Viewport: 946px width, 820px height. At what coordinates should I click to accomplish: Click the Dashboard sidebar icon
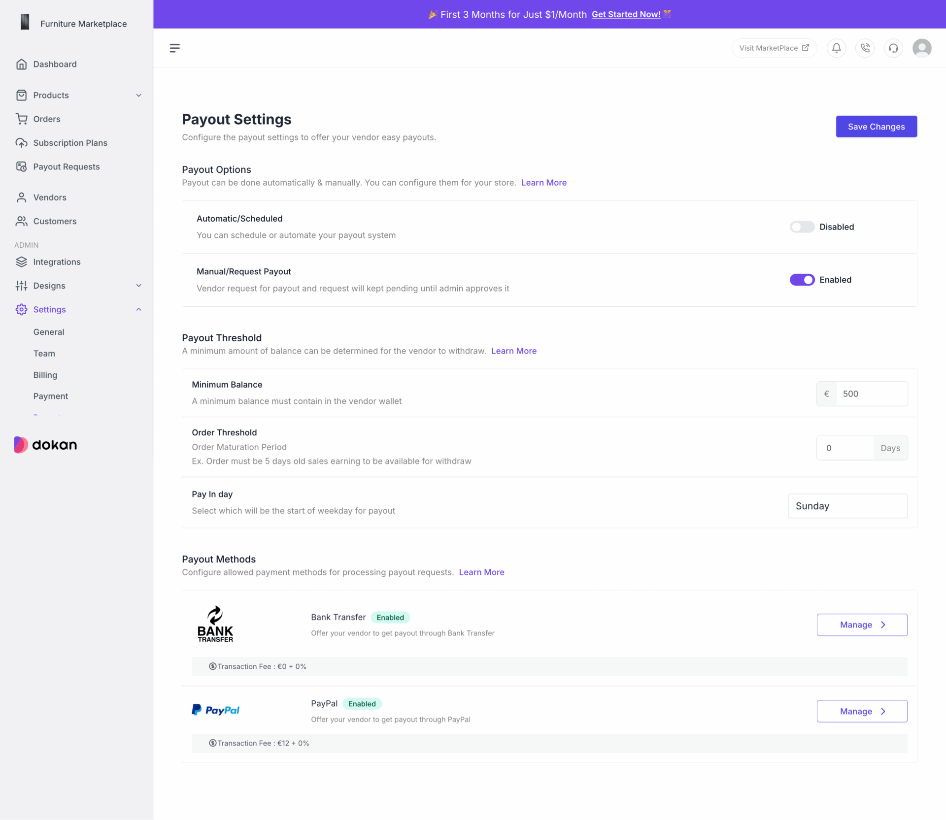[x=22, y=64]
